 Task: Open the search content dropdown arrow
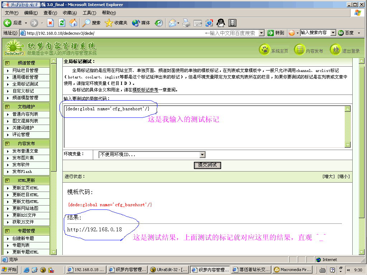click(333, 33)
